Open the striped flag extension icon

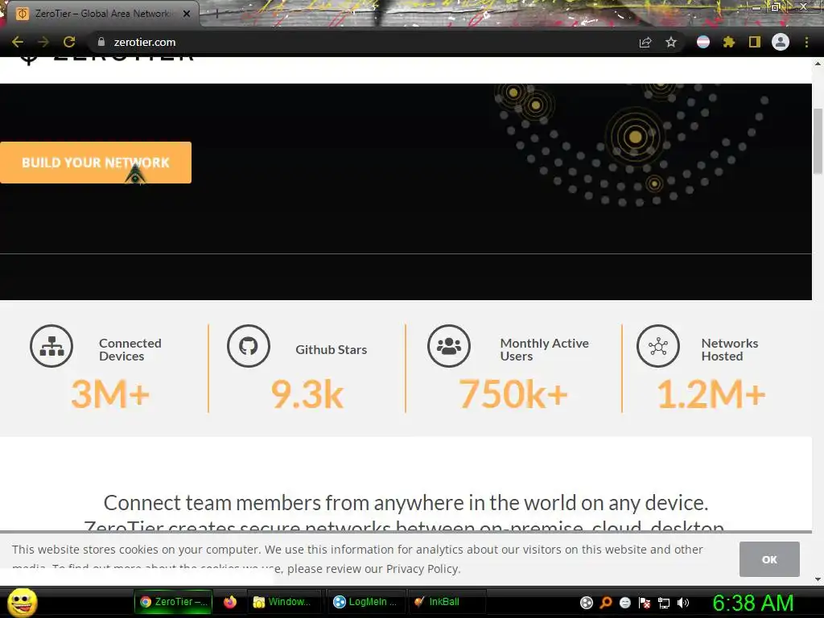703,42
